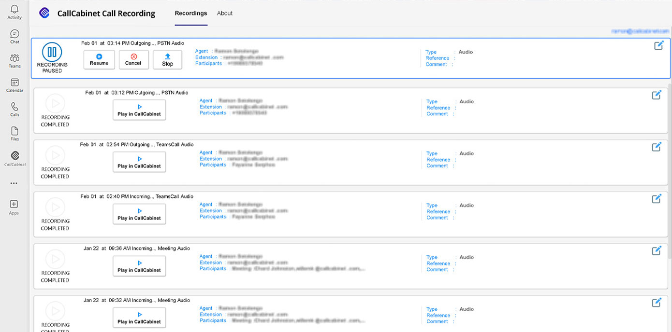Switch to the About tab
The image size is (672, 332).
click(225, 14)
